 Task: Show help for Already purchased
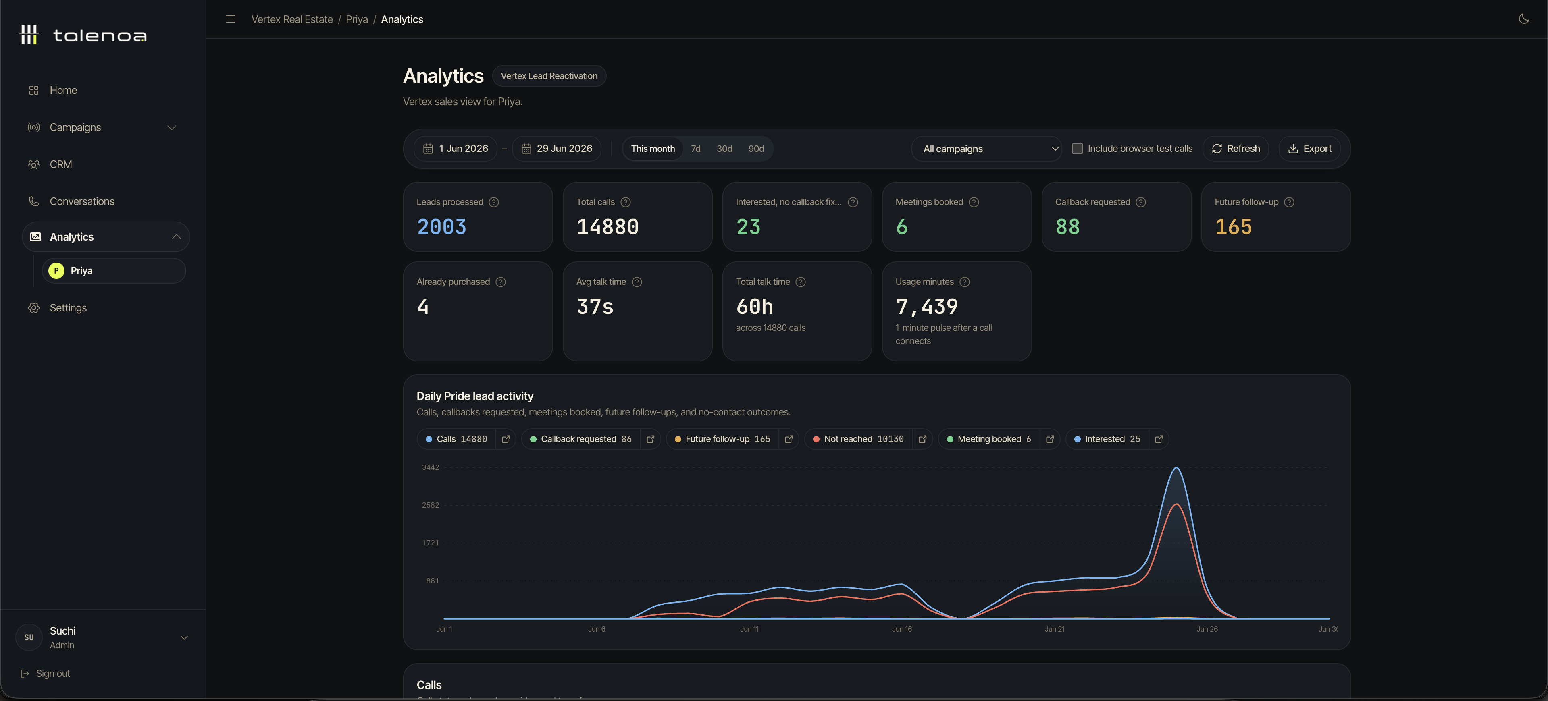point(501,282)
